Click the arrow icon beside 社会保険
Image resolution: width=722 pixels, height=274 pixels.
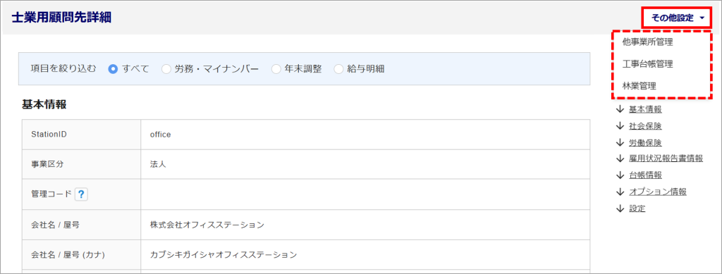pyautogui.click(x=619, y=126)
